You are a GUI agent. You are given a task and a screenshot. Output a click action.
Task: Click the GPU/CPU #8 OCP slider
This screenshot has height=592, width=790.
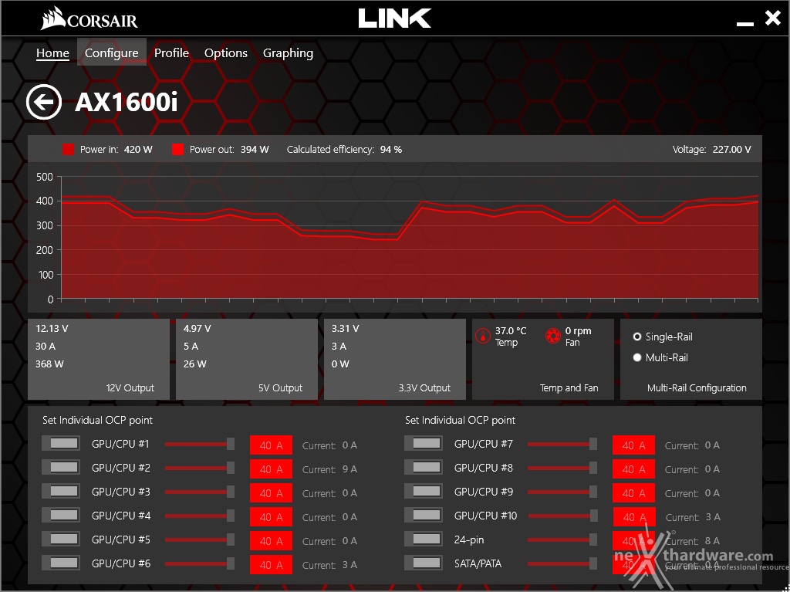(562, 468)
